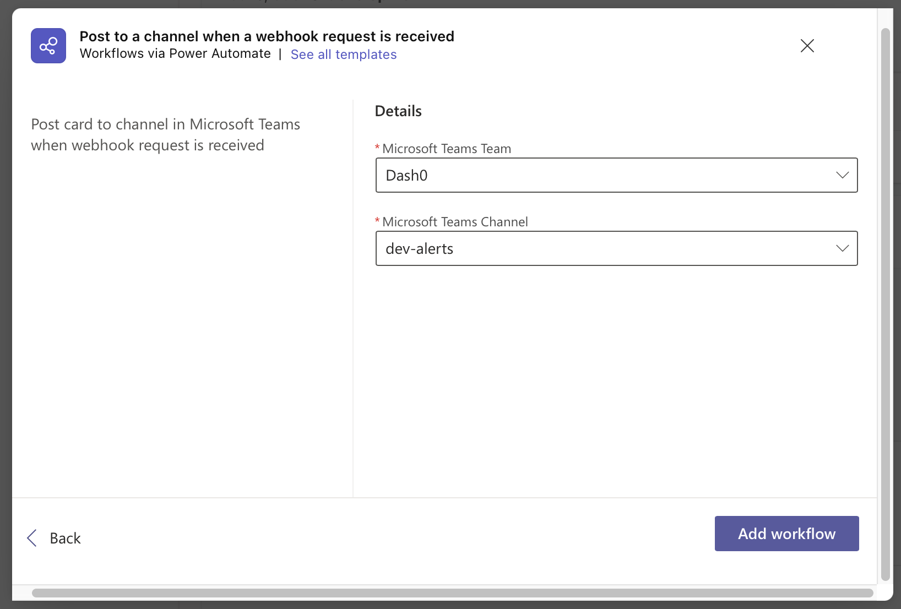Click the down chevron in the Dash0 field
The image size is (901, 609).
[842, 175]
